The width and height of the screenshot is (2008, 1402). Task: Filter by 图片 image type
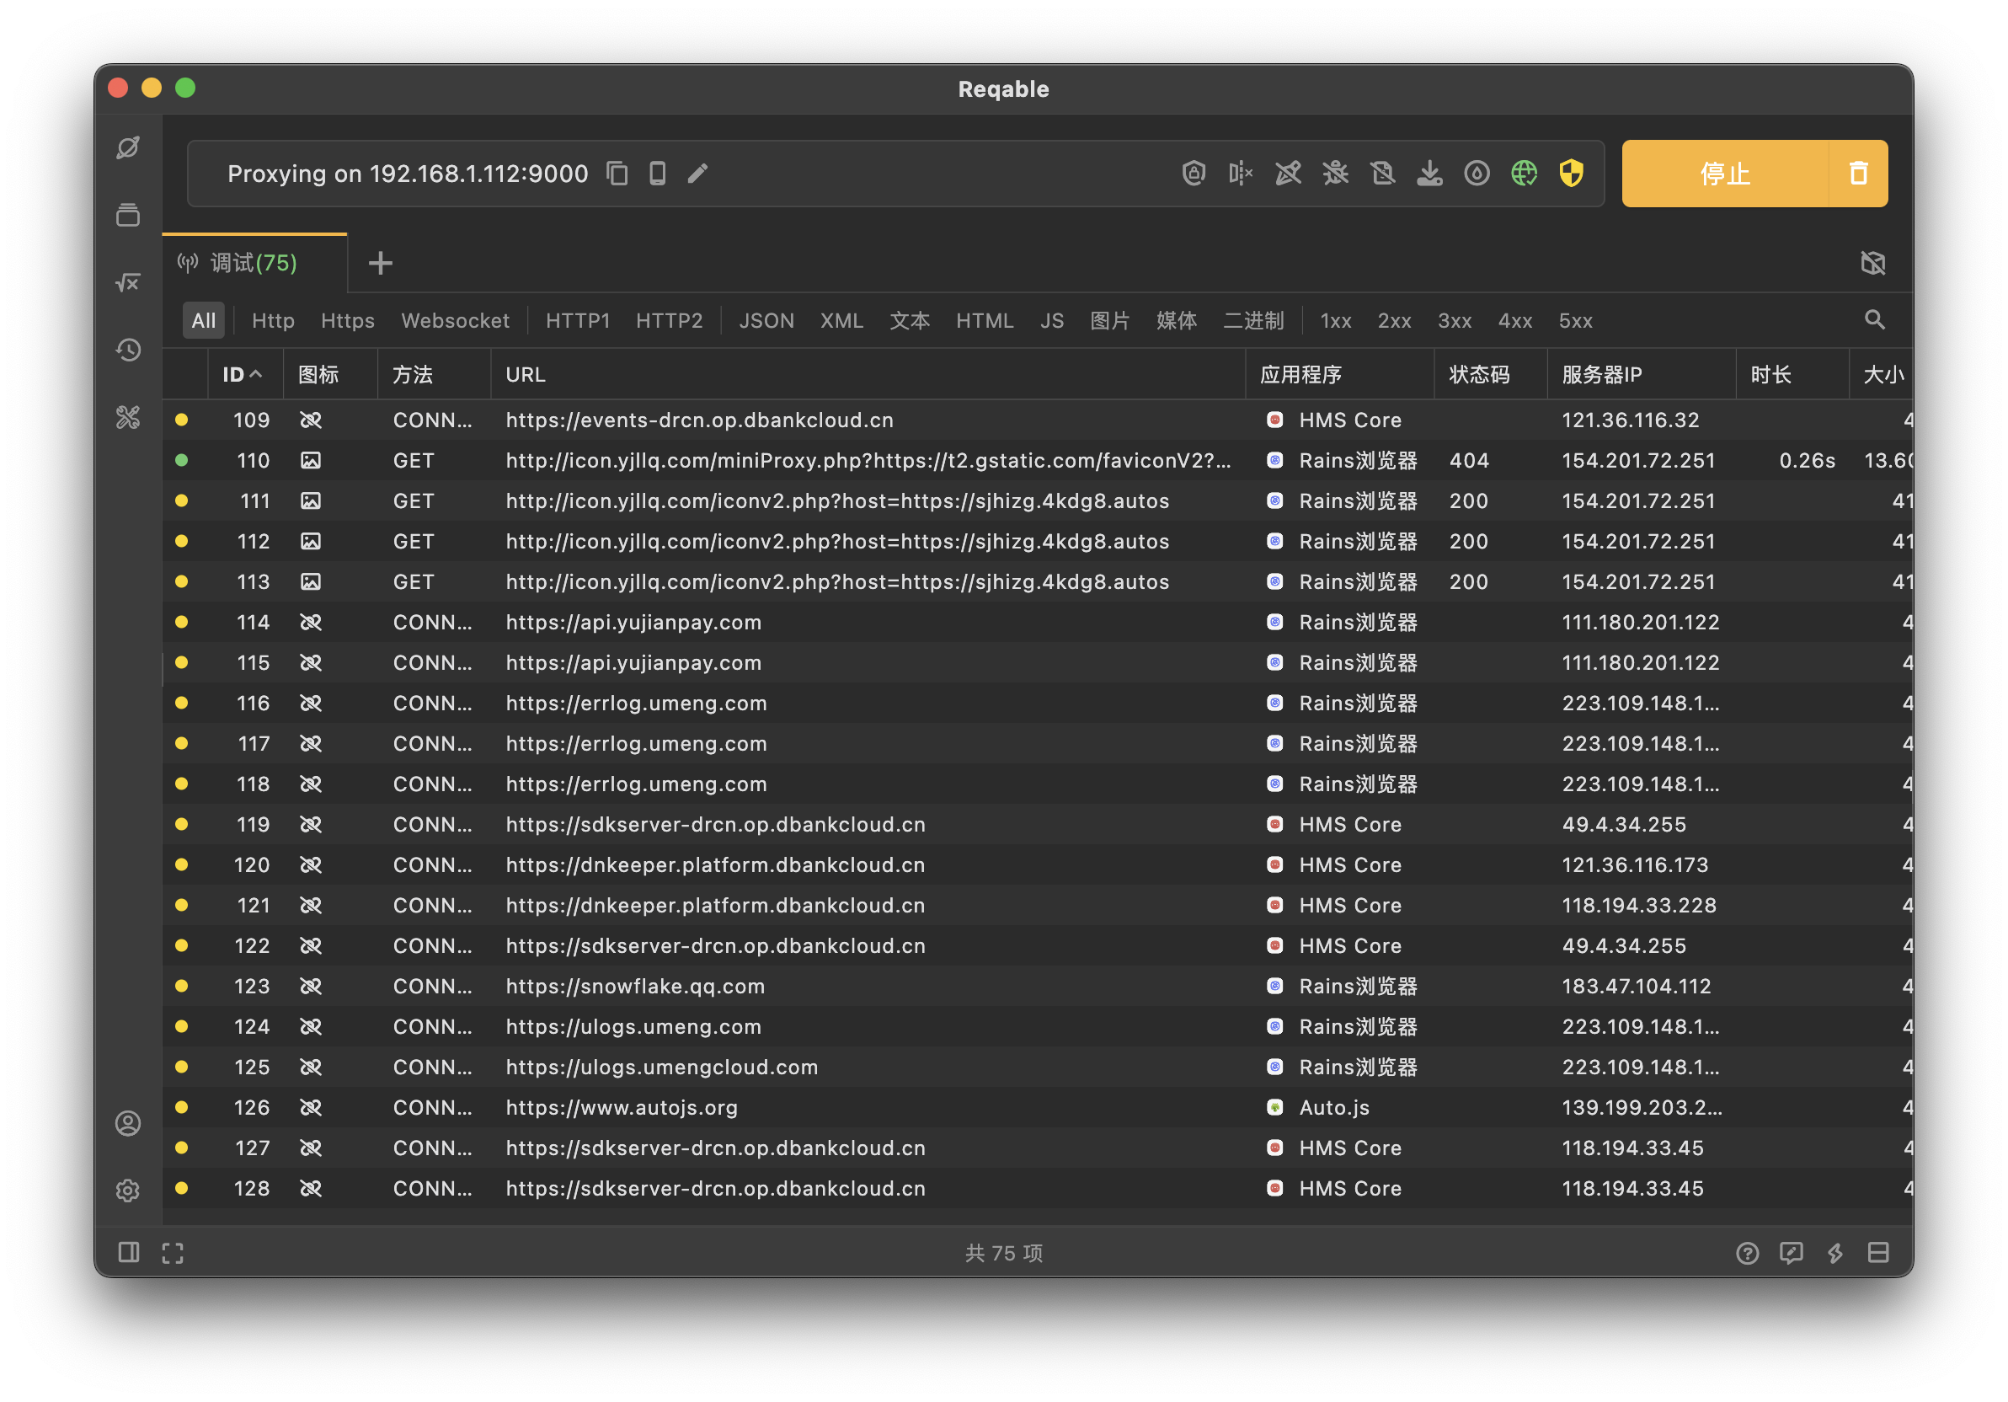coord(1110,321)
